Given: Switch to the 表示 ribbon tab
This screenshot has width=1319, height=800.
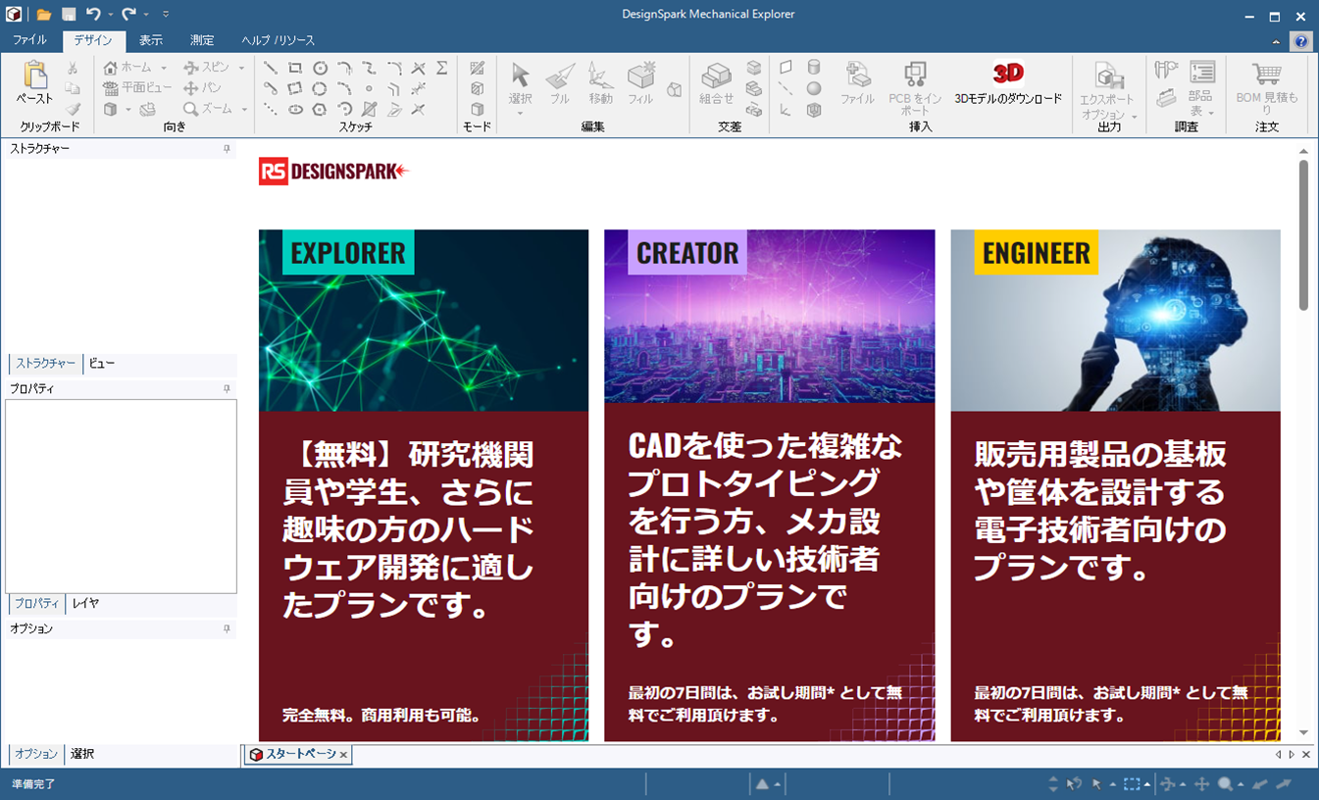Looking at the screenshot, I should tap(151, 41).
